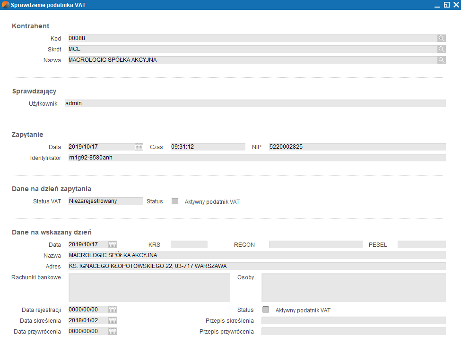This screenshot has height=352, width=461.
Task: Click the search magnifier in Skrót field
Action: [x=441, y=49]
